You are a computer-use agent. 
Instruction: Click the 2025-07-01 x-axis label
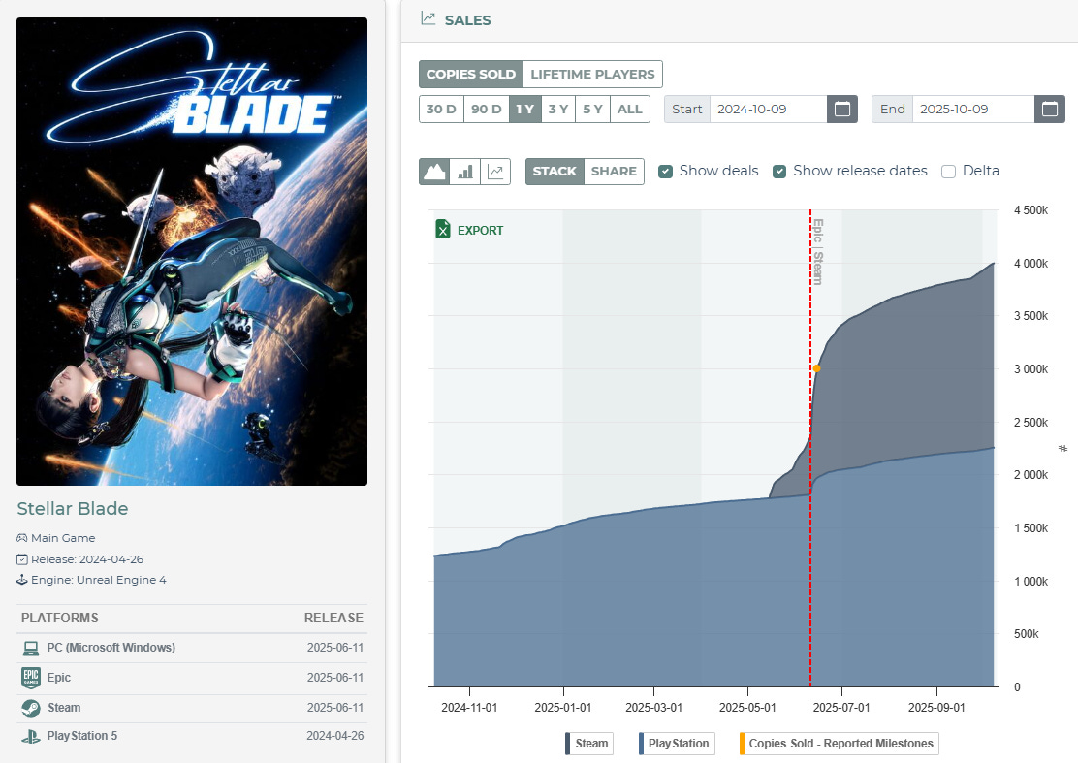tap(841, 708)
